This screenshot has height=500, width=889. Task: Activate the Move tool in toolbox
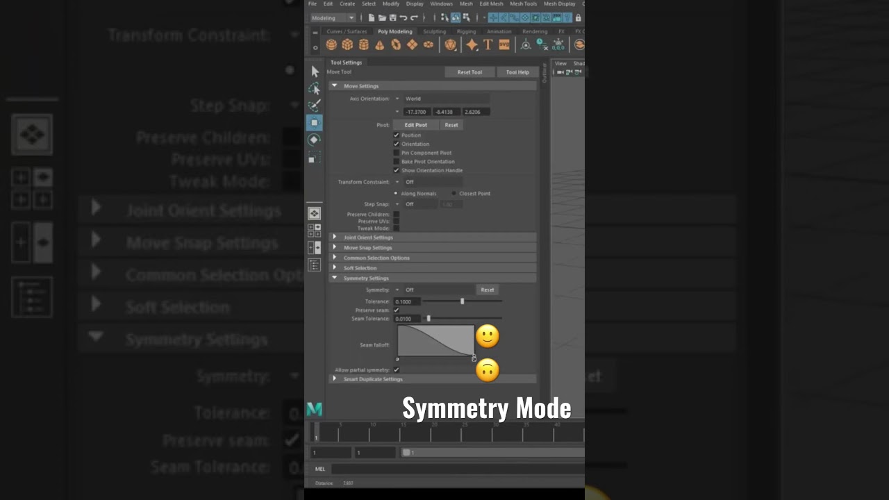pos(315,123)
